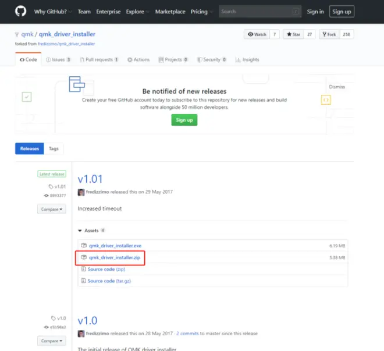Screen dimensions: 384x351
Task: Go to Enterprise in top navigation
Action: tap(108, 12)
